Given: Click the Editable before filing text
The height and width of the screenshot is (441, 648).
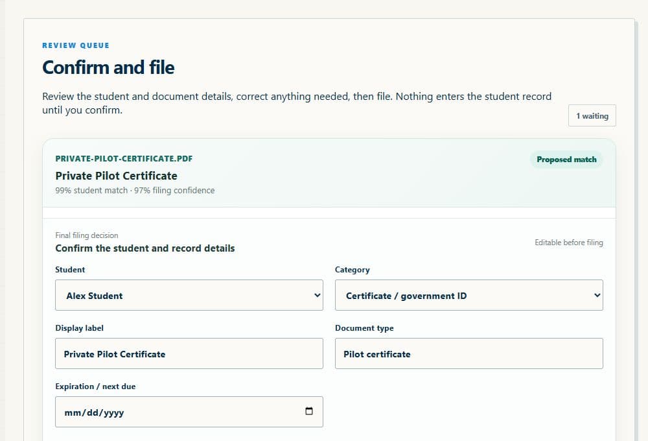Looking at the screenshot, I should point(569,243).
